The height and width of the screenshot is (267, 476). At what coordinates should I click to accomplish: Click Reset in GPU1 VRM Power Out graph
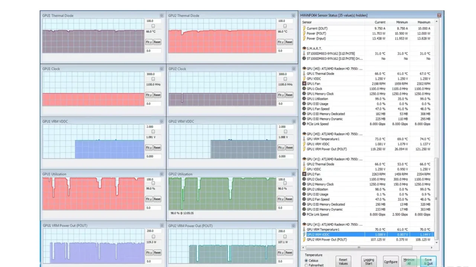[157, 253]
